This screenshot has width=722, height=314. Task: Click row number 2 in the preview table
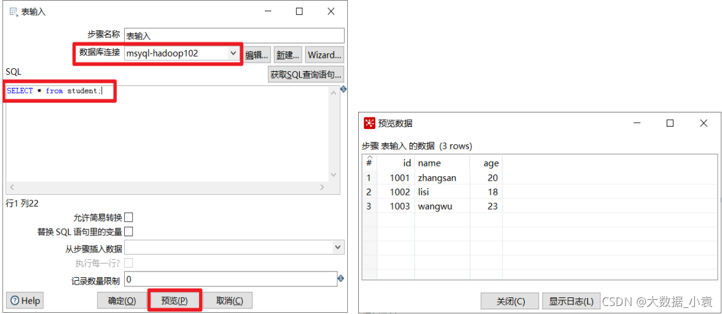tap(369, 192)
